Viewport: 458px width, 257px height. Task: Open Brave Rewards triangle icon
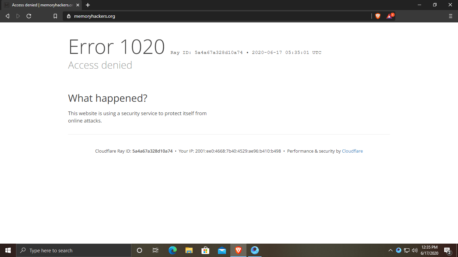pos(390,16)
